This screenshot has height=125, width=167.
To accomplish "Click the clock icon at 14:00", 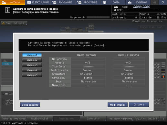I will [x=2, y=123].
